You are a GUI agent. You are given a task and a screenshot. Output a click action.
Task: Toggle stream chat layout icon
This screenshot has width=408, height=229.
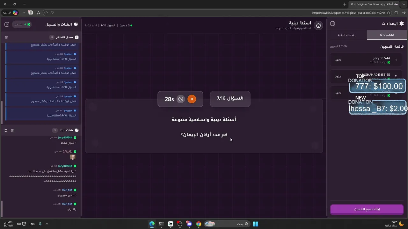pos(5,130)
